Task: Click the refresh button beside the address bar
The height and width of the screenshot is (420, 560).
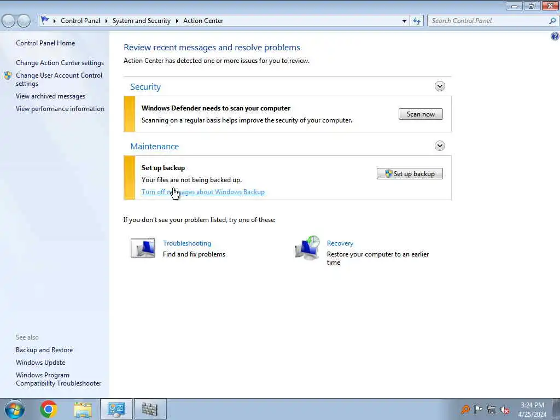Action: 417,21
